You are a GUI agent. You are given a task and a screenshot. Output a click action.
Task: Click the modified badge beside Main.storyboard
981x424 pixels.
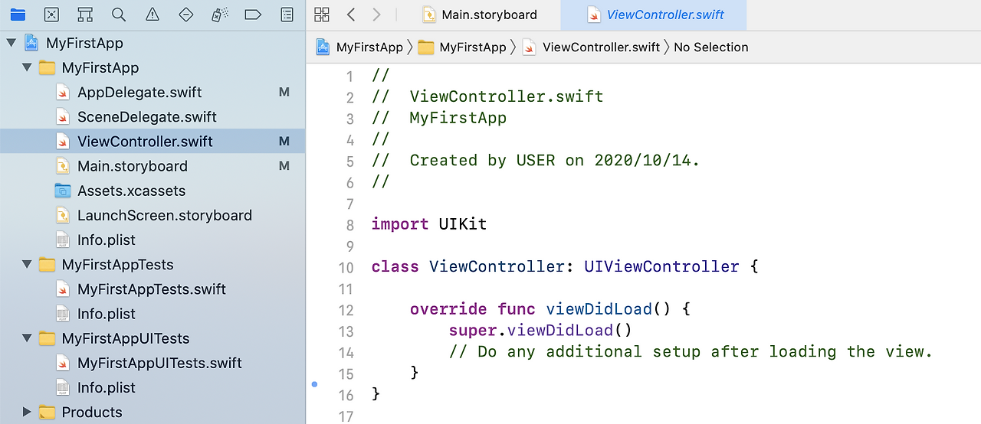click(x=284, y=166)
